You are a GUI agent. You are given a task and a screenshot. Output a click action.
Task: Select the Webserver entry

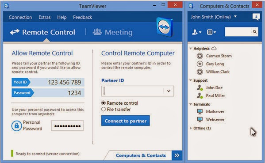coord(215,119)
